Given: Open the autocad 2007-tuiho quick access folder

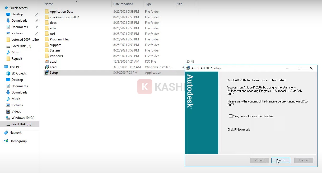Looking at the screenshot, I should 25,40.
